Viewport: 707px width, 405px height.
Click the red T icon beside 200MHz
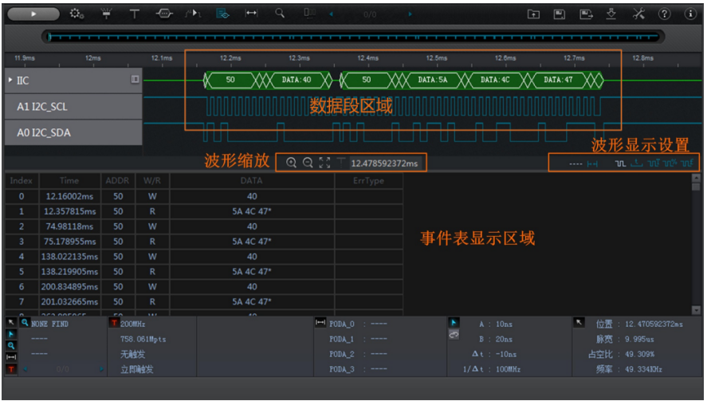[x=114, y=322]
